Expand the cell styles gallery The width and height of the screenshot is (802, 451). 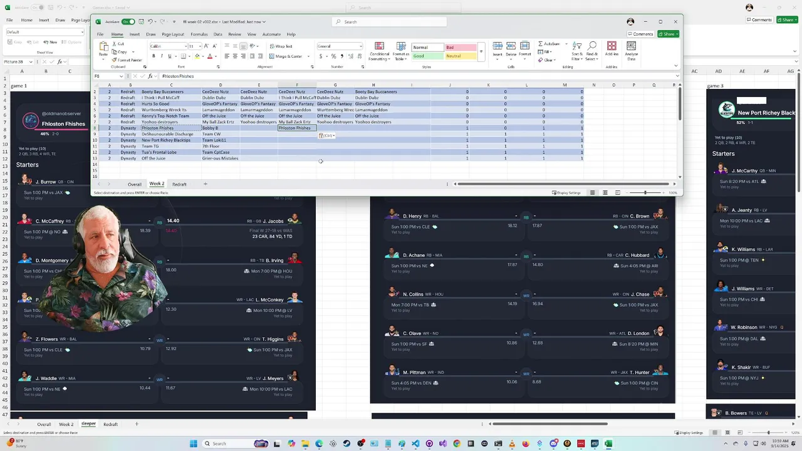481,51
